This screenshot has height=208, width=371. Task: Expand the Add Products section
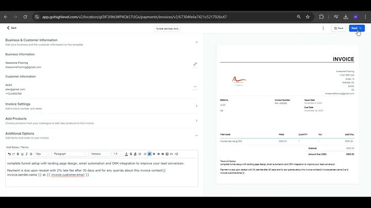coord(196,120)
